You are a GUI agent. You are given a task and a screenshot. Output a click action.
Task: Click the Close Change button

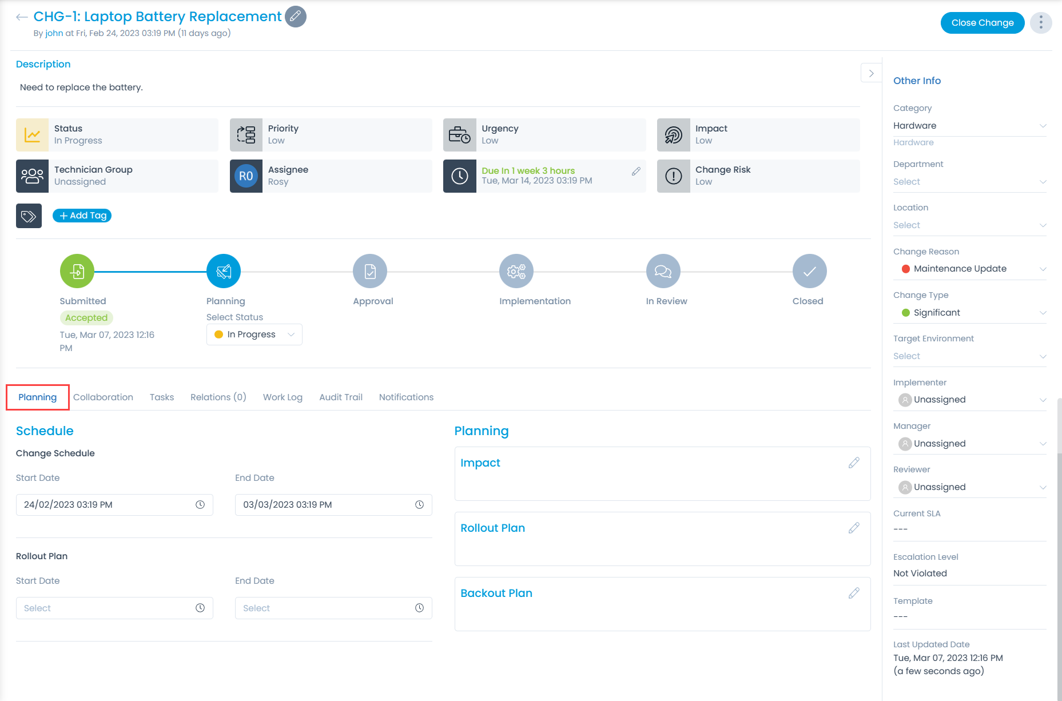(x=982, y=23)
